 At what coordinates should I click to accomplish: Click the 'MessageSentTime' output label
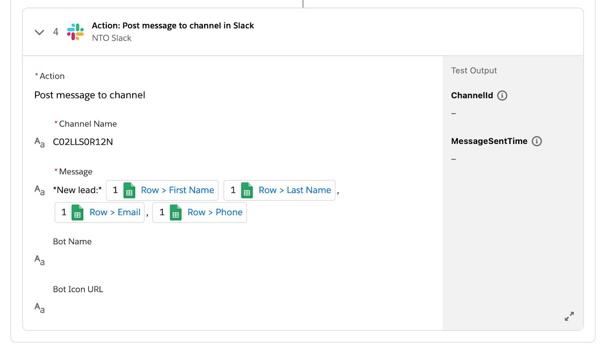point(489,141)
